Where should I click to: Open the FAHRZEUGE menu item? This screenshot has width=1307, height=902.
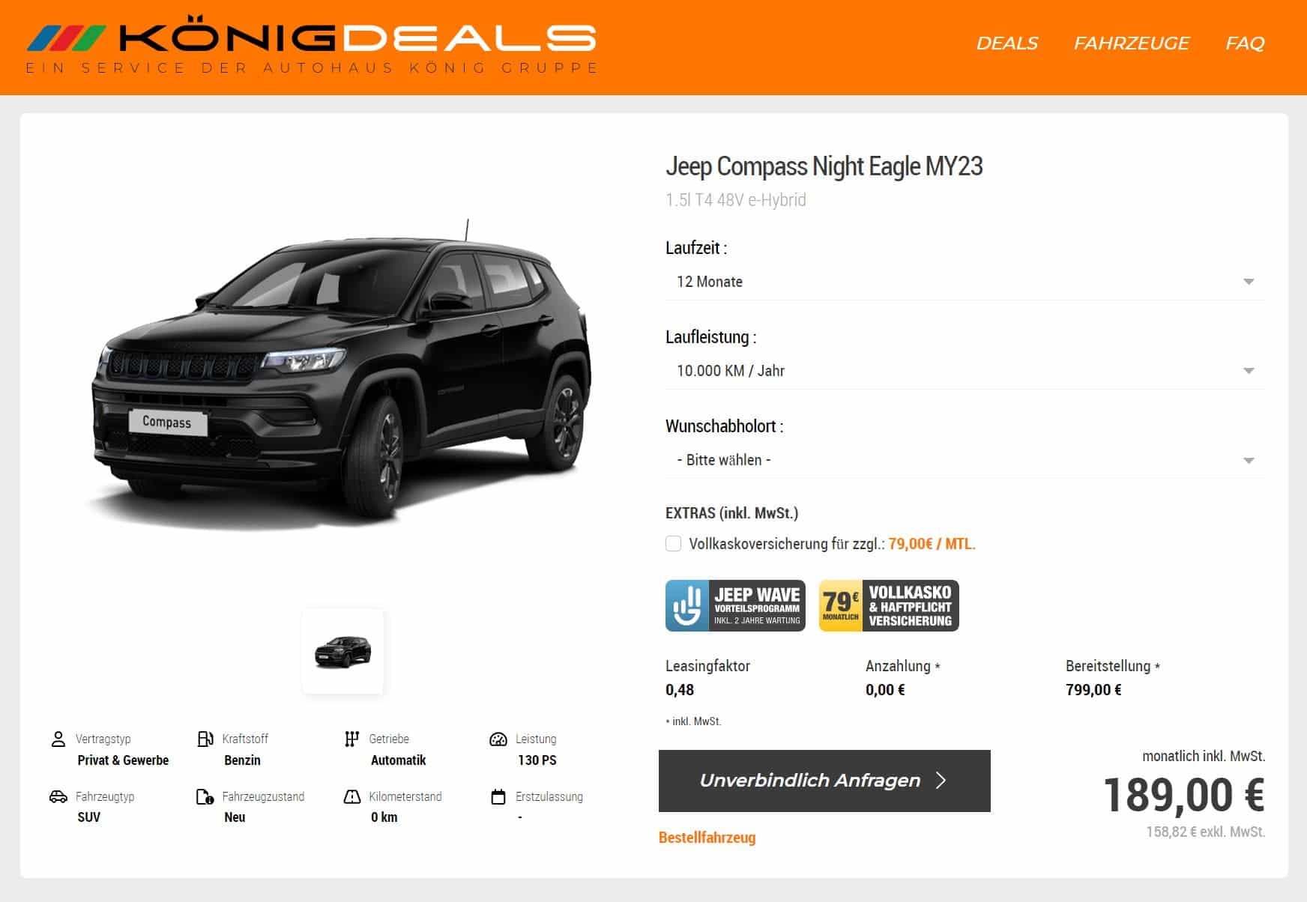1132,43
